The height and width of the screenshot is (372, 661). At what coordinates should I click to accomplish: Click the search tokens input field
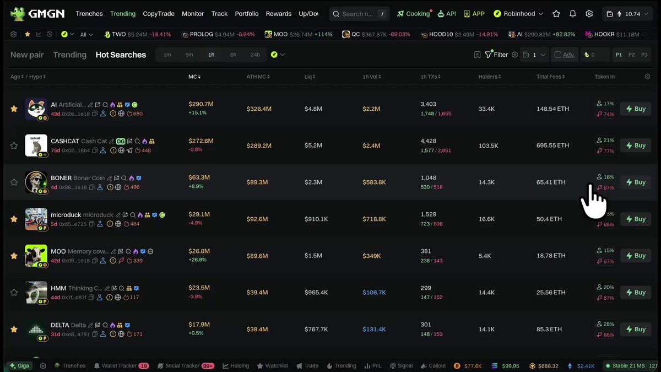click(359, 14)
